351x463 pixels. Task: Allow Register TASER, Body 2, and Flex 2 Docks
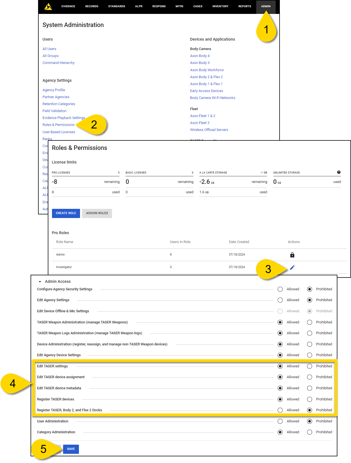click(280, 410)
